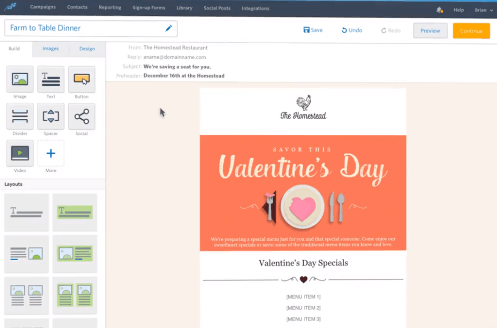Open the Sign-up Forms menu

click(x=149, y=8)
